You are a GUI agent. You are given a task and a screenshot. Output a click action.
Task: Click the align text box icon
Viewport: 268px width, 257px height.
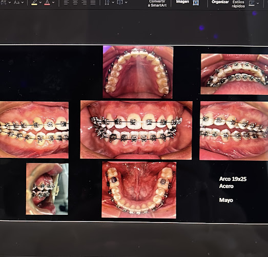(120, 2)
